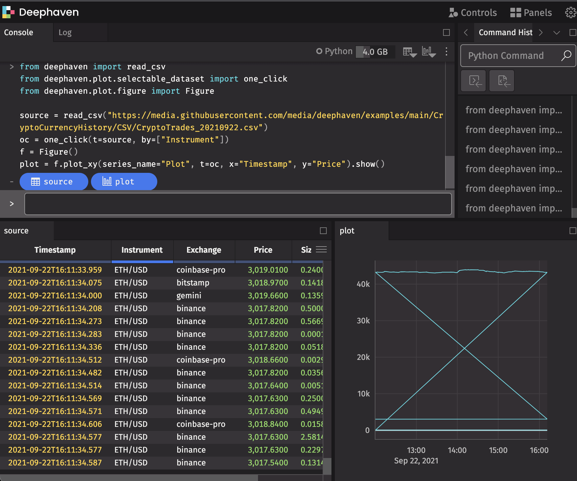Viewport: 577px width, 481px height.
Task: Open the table export dropdown in console toolbar
Action: 409,51
